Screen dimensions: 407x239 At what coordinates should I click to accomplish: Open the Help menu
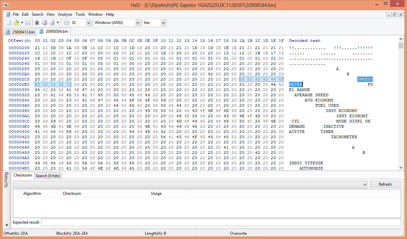tap(110, 14)
